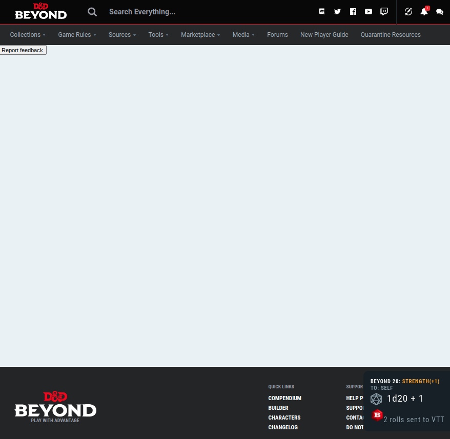The height and width of the screenshot is (439, 450).
Task: Open private messages chat bubble icon
Action: pos(439,11)
